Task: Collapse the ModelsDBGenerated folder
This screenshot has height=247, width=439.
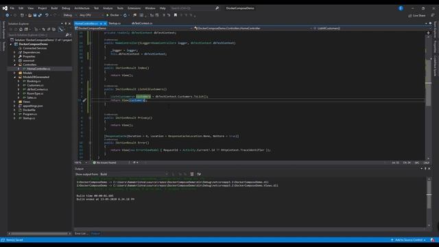Action: (x=14, y=77)
